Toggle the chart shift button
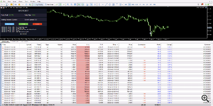The height and width of the screenshot is (106, 213). tap(83, 5)
